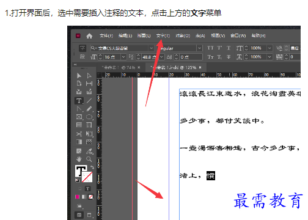This screenshot has width=308, height=220.
Task: Toggle Strikethrough formatting
Action: click(x=229, y=57)
